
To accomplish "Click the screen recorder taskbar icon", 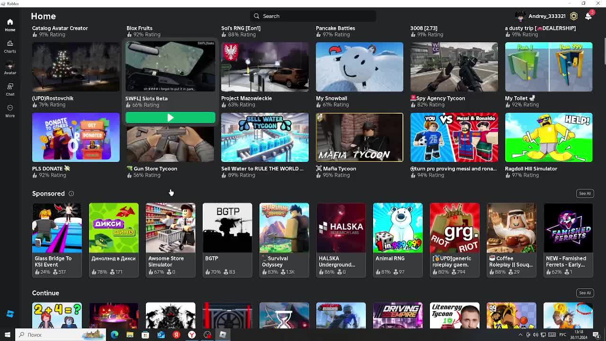I will click(207, 335).
